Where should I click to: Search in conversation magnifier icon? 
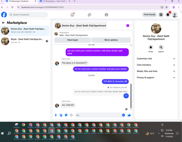click(161, 47)
